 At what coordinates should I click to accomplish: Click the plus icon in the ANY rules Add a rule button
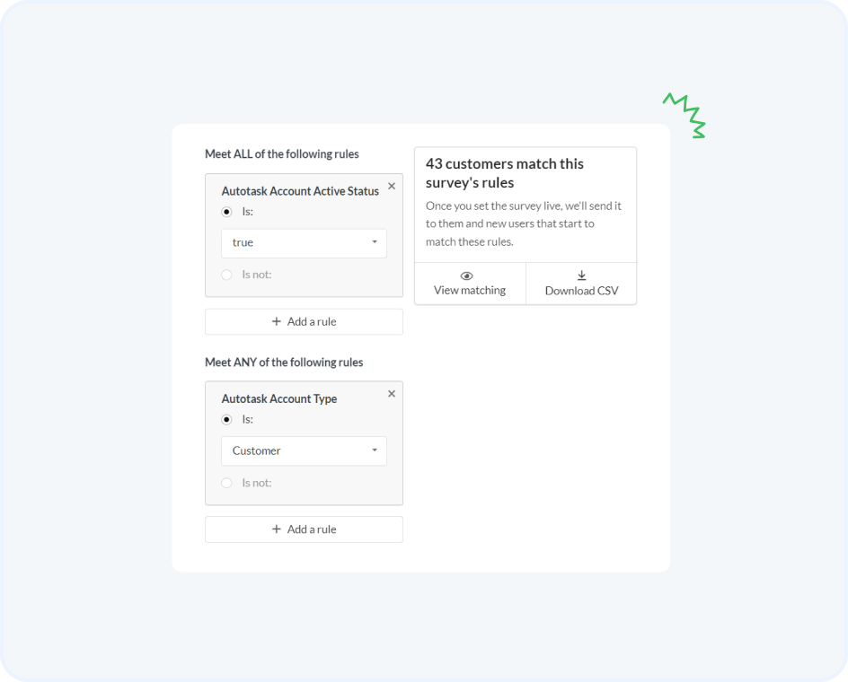tap(277, 529)
